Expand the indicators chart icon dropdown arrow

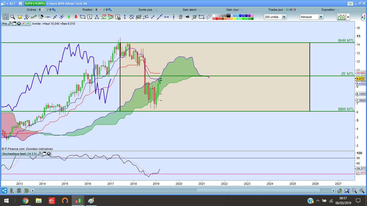pyautogui.click(x=348, y=17)
